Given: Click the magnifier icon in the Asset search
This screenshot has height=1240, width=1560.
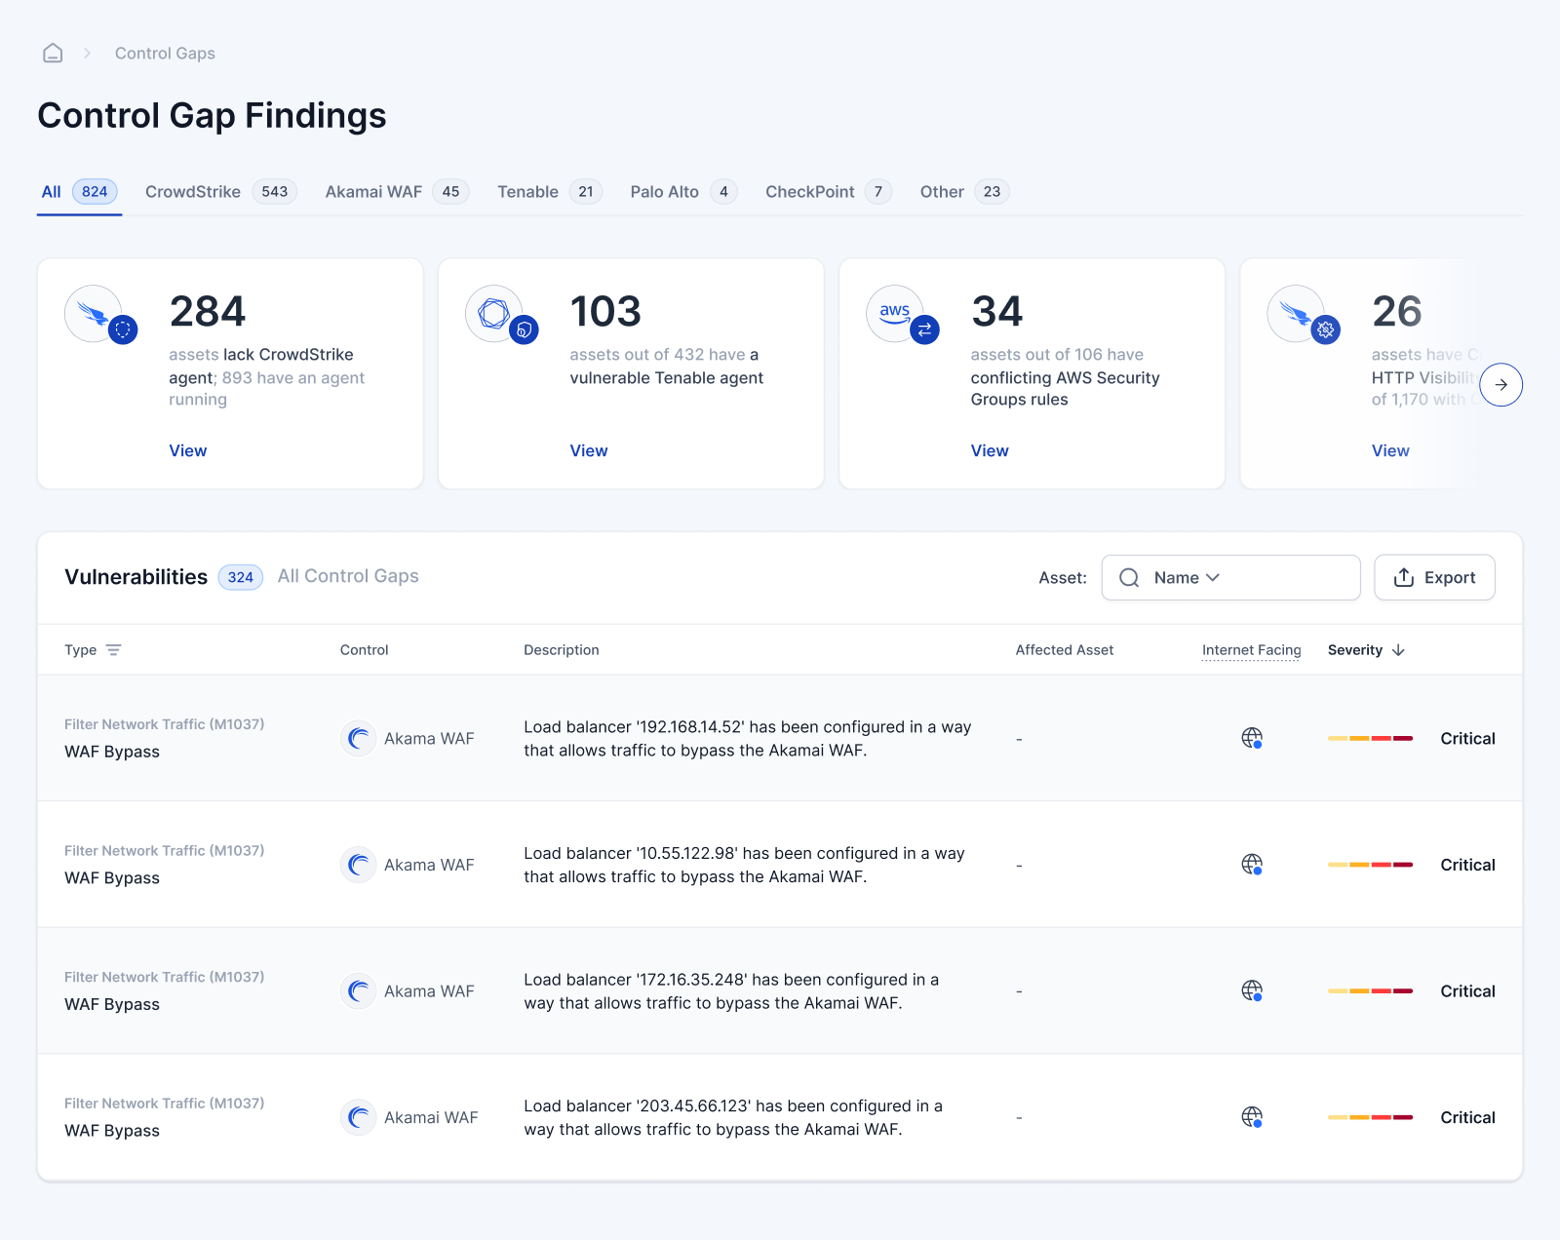Looking at the screenshot, I should tap(1129, 578).
